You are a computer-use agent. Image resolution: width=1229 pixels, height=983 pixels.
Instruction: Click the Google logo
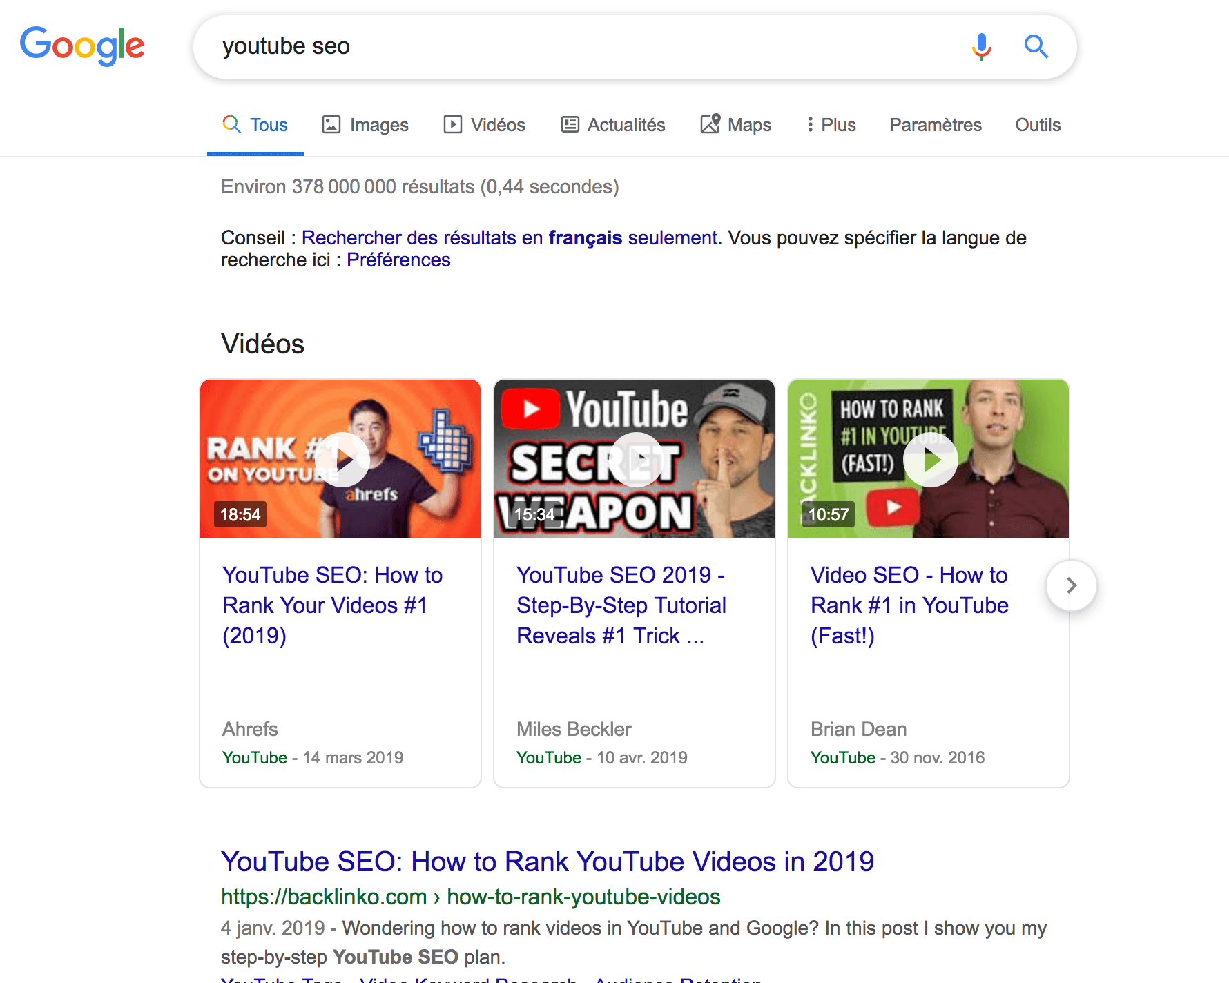click(82, 46)
